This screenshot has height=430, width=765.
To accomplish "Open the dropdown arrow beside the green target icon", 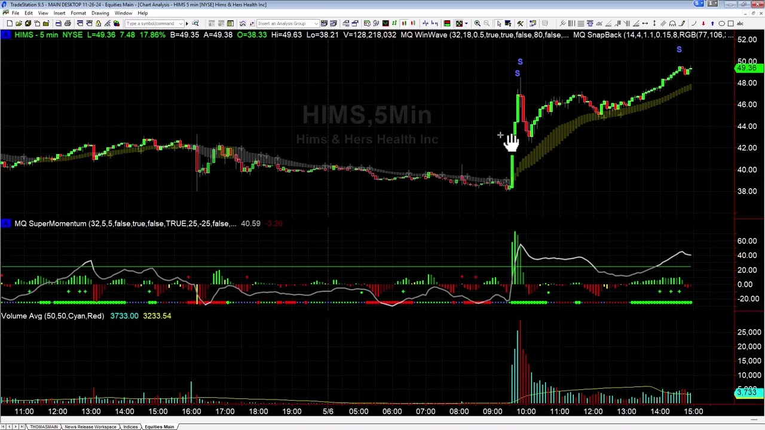I will click(467, 23).
